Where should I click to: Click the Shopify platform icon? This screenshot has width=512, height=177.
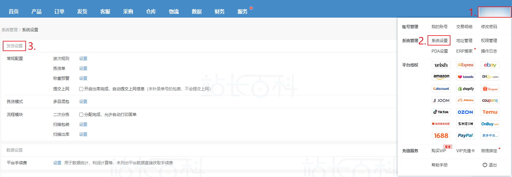(466, 89)
